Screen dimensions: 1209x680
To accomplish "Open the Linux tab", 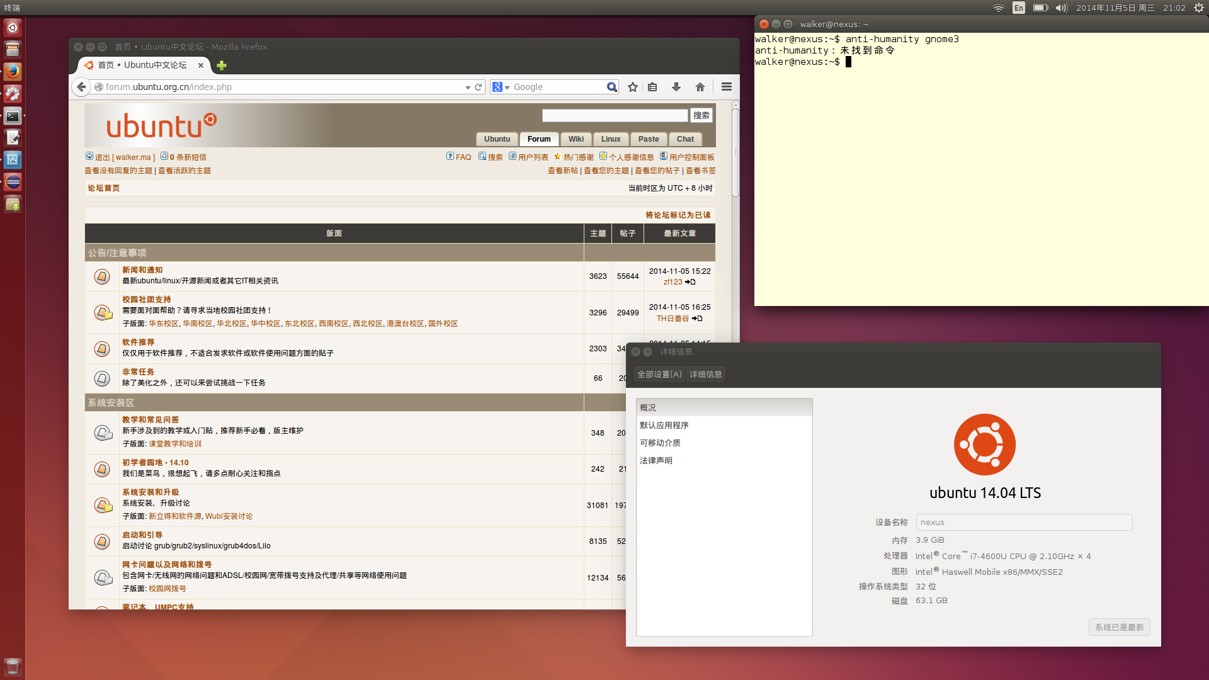I will (x=611, y=139).
